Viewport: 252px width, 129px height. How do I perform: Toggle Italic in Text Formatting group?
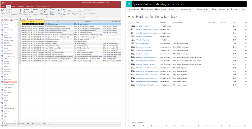[x=70, y=14]
